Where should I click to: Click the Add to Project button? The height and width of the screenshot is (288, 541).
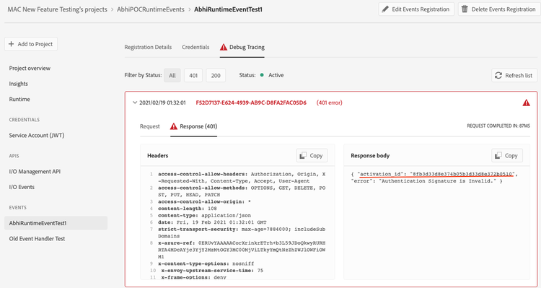[31, 44]
